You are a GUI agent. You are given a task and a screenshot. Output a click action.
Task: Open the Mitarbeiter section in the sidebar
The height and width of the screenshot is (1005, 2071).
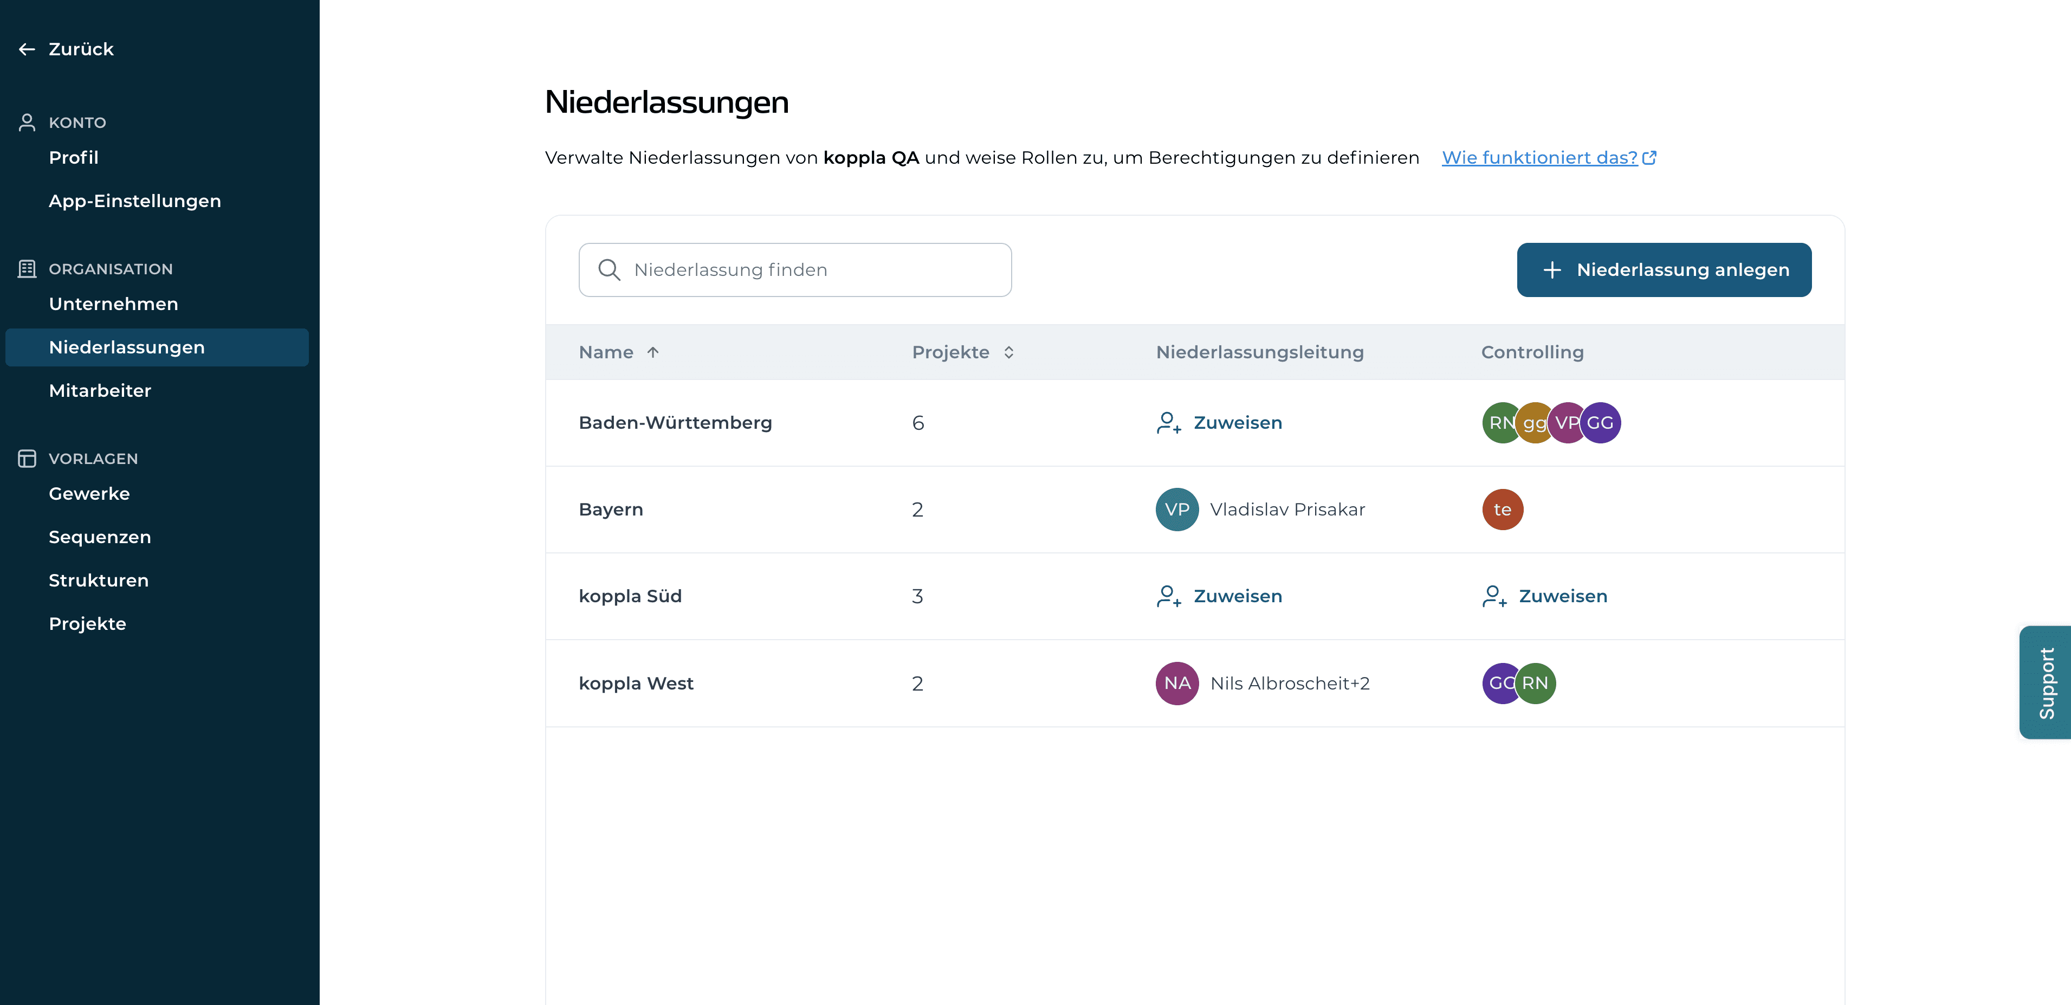pos(100,391)
